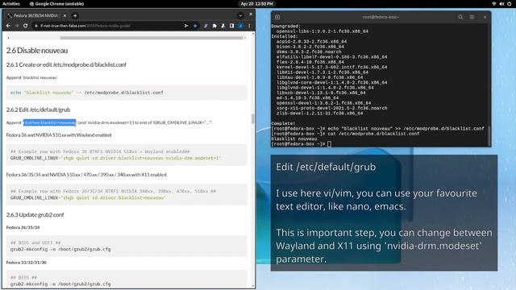Image resolution: width=516 pixels, height=290 pixels.
Task: Bookmark this page with the star icon
Action: [x=195, y=26]
